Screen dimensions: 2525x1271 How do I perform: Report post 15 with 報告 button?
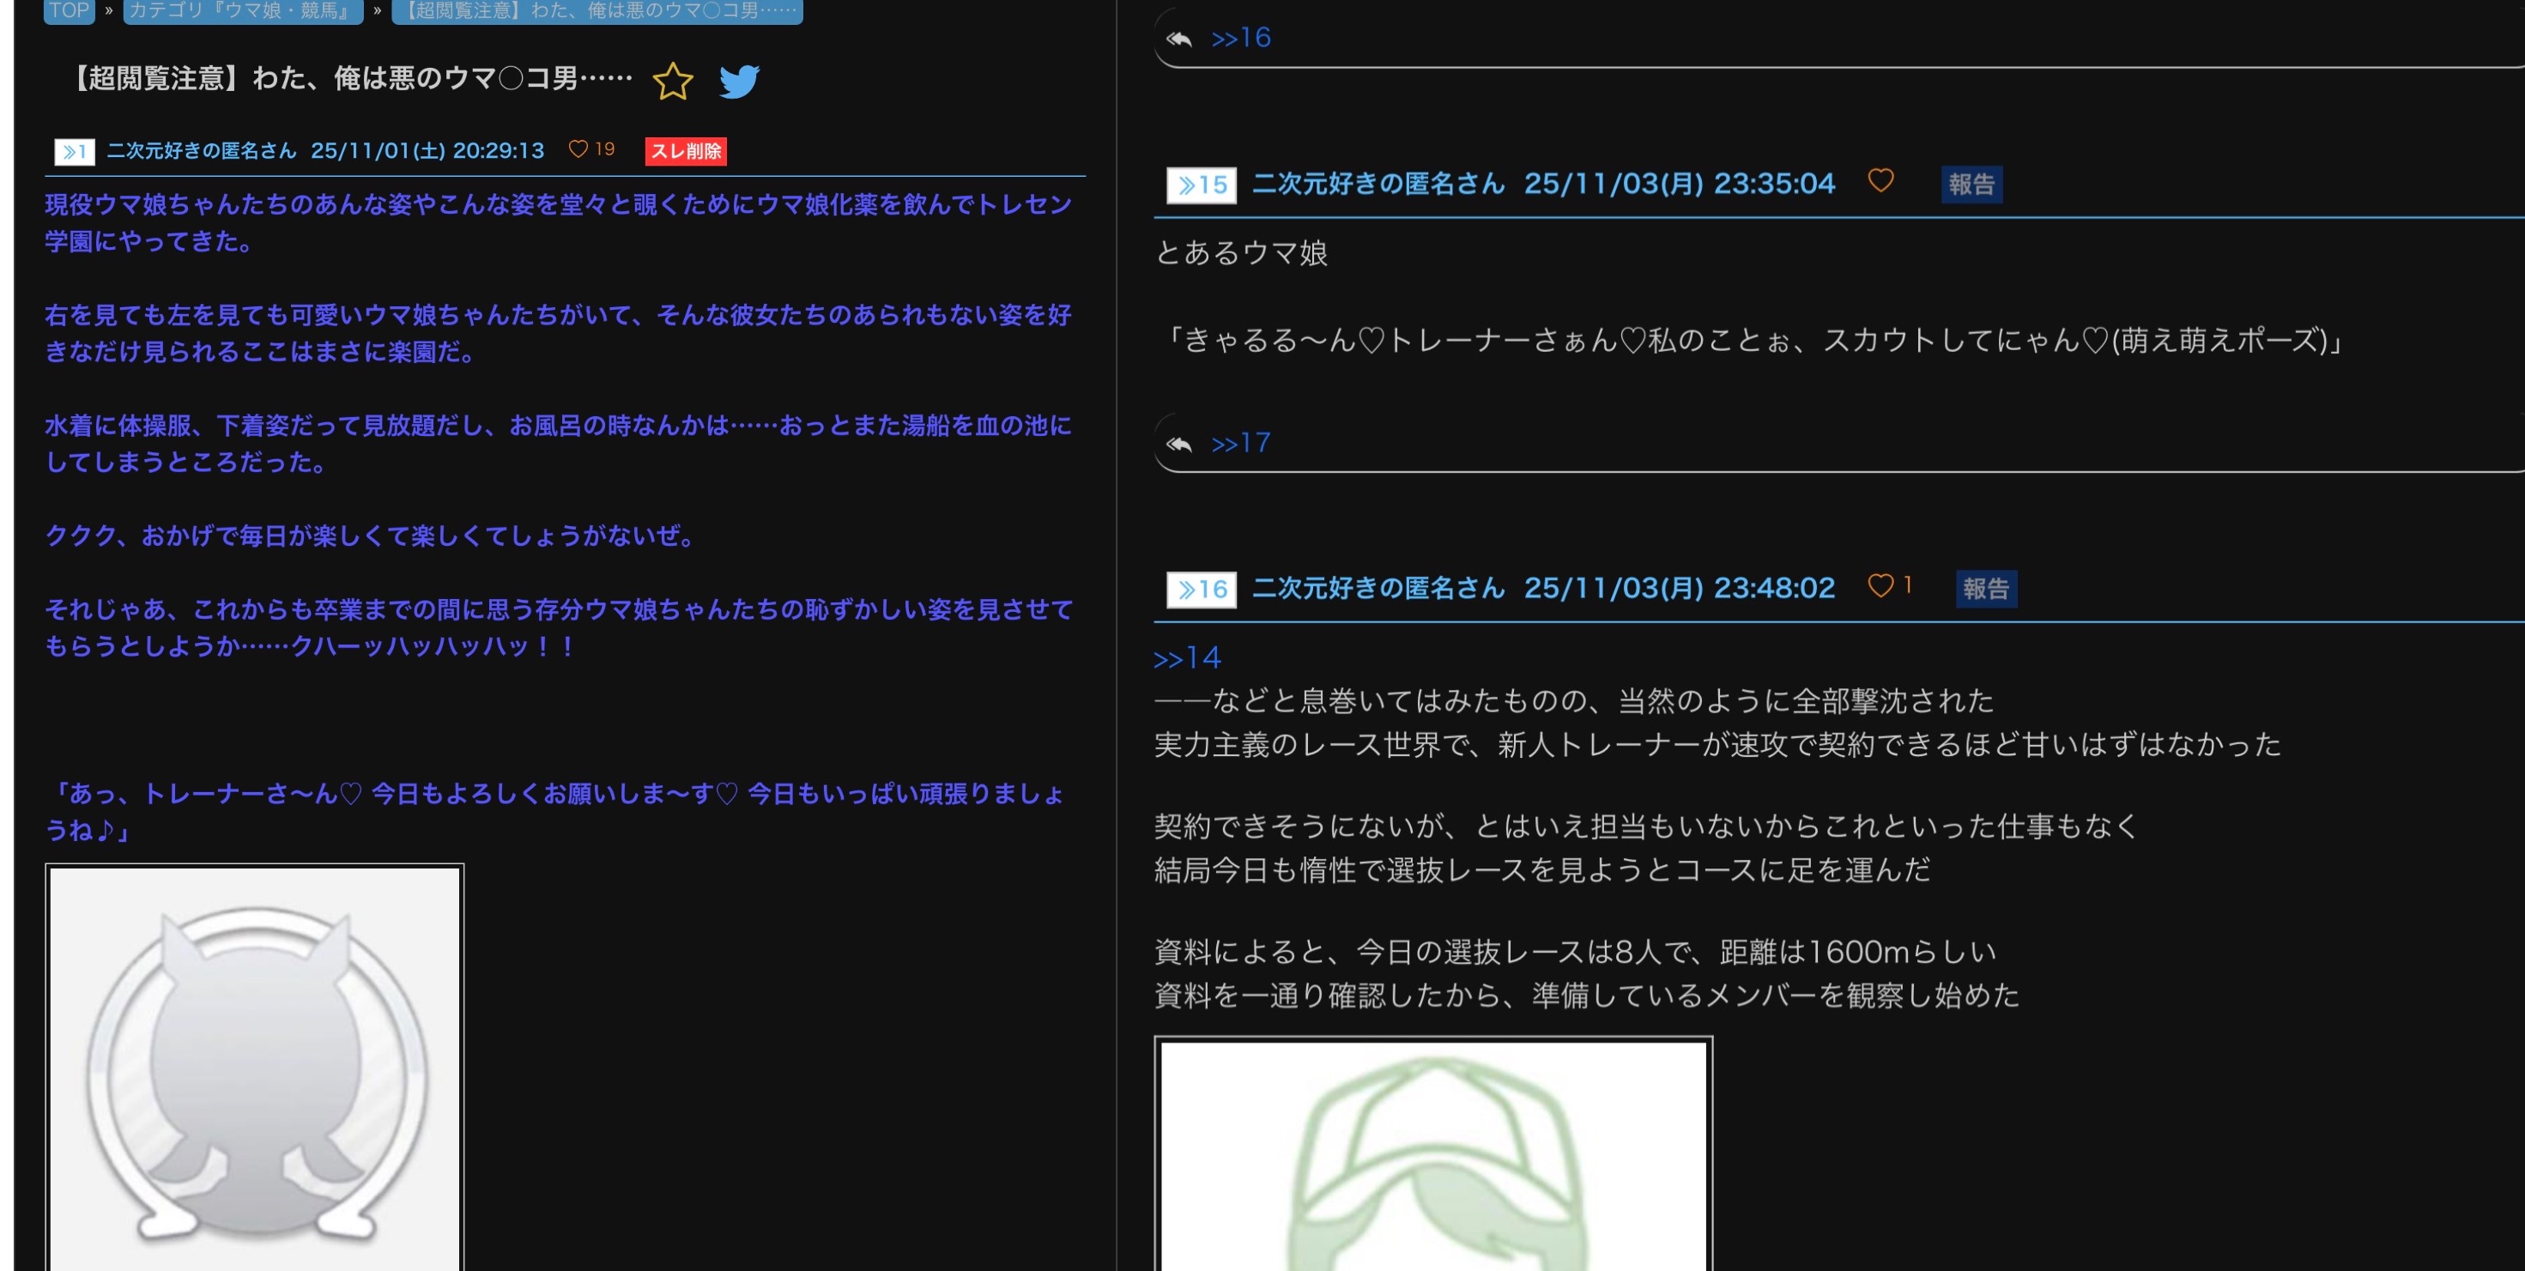(x=1971, y=185)
